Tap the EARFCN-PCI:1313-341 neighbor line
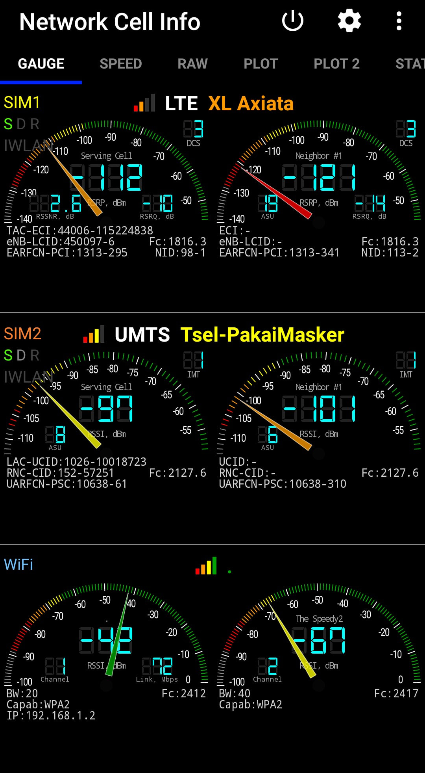The width and height of the screenshot is (425, 773). click(x=279, y=253)
